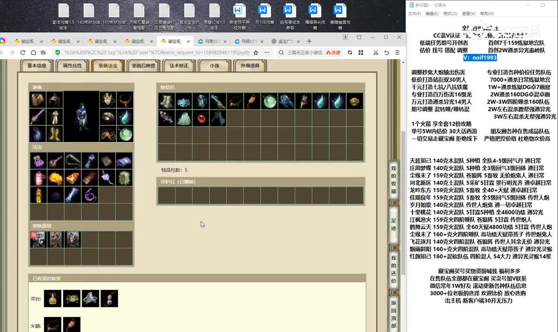
Task: Click highlighted text V: noif1993 in Notepad
Action: [x=480, y=58]
